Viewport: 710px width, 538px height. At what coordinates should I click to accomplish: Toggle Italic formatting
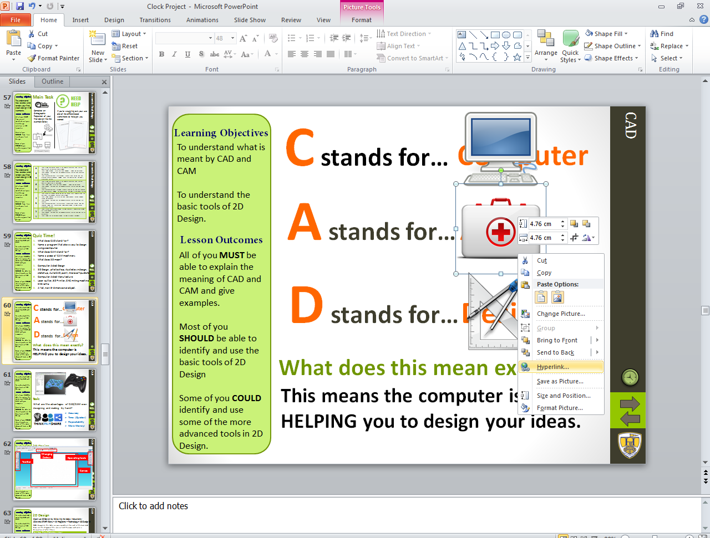pos(174,54)
